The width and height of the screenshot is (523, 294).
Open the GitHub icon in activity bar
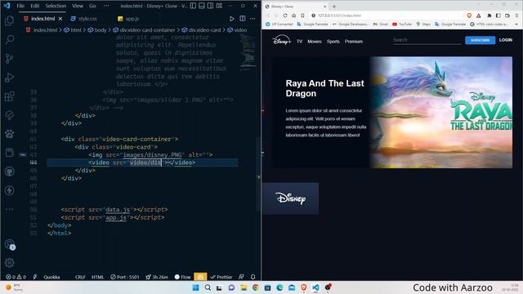(9, 171)
